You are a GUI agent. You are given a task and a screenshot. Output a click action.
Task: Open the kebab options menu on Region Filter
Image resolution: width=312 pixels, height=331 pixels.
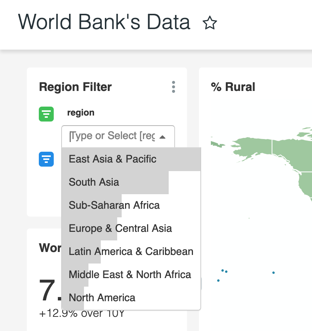coord(173,87)
